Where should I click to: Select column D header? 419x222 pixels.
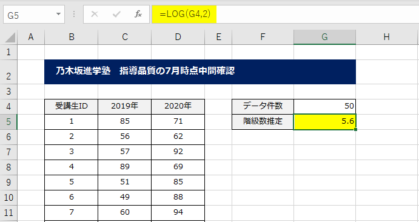pyautogui.click(x=178, y=37)
